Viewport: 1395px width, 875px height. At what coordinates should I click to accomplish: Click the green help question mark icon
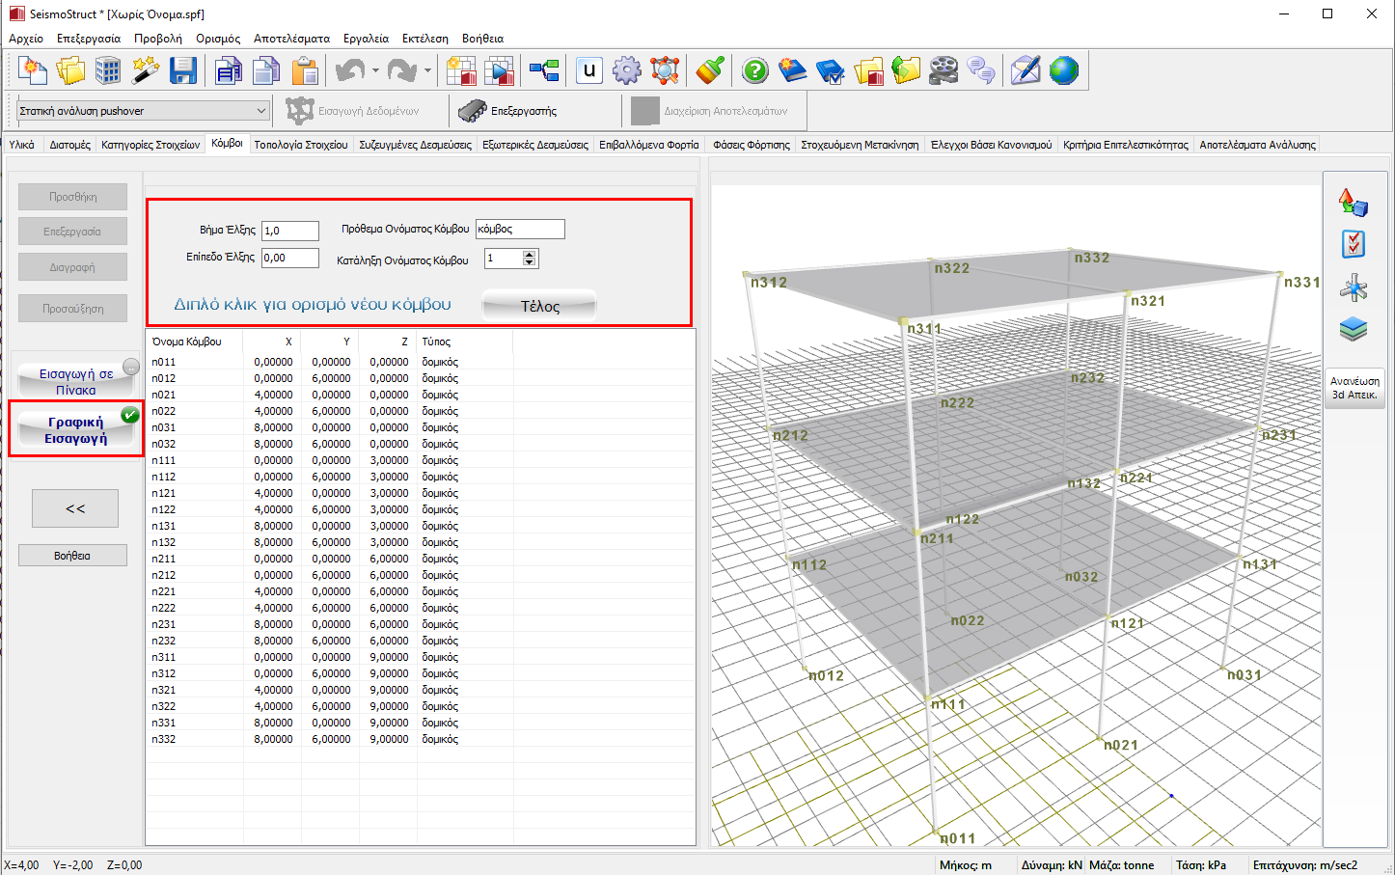coord(754,70)
